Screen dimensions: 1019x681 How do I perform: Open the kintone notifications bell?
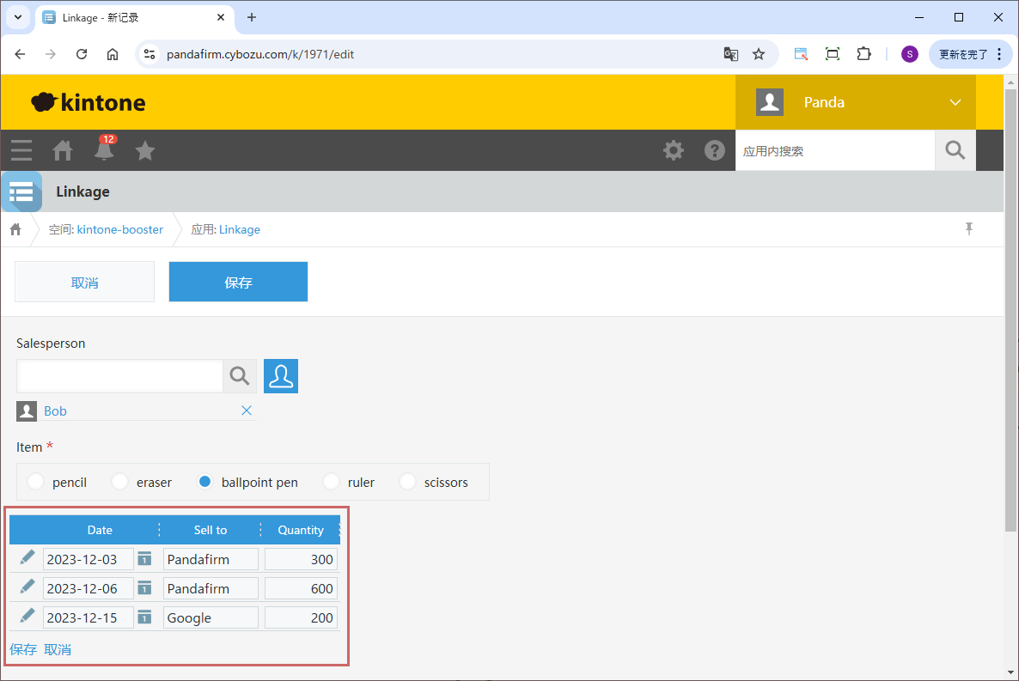tap(104, 150)
